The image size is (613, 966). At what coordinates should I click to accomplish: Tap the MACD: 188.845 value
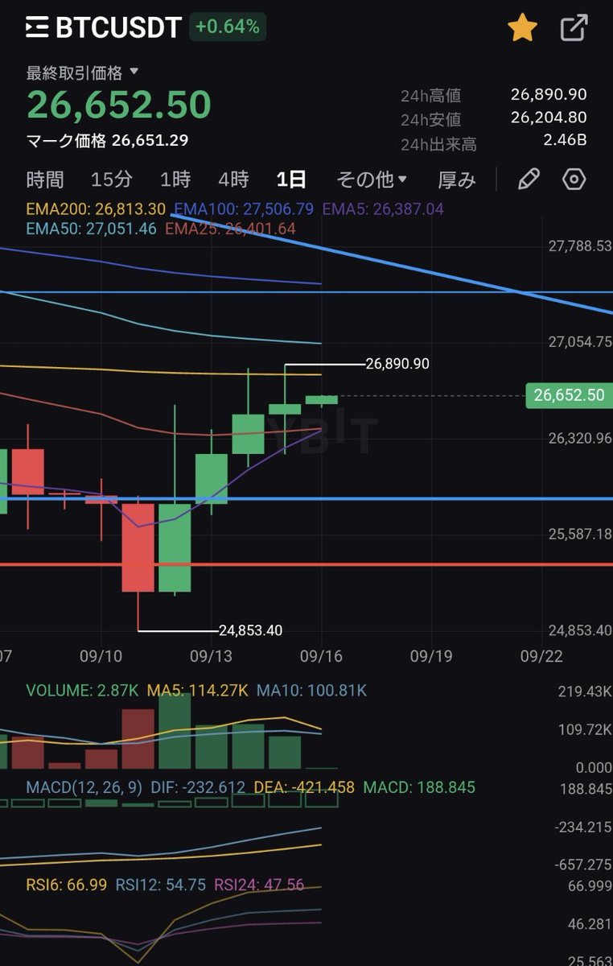pos(419,787)
